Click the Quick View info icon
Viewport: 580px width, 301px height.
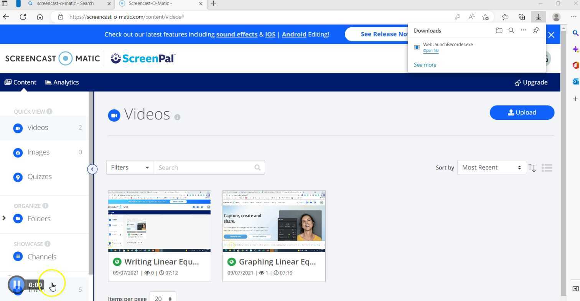[x=49, y=111]
